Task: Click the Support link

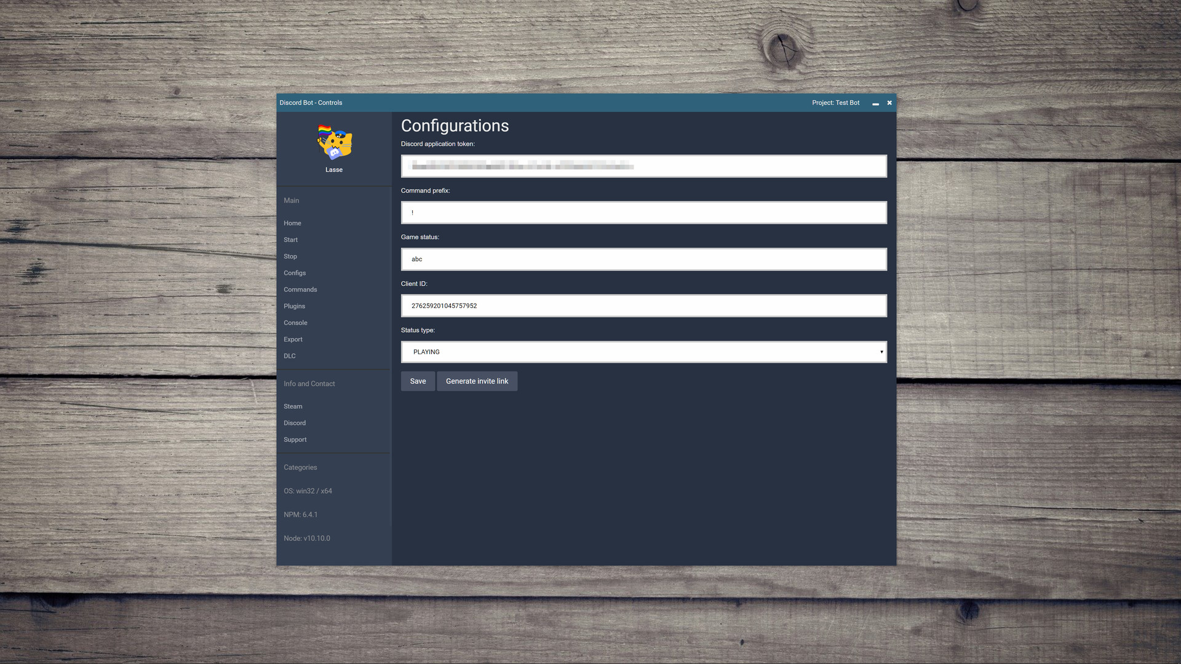Action: 295,438
